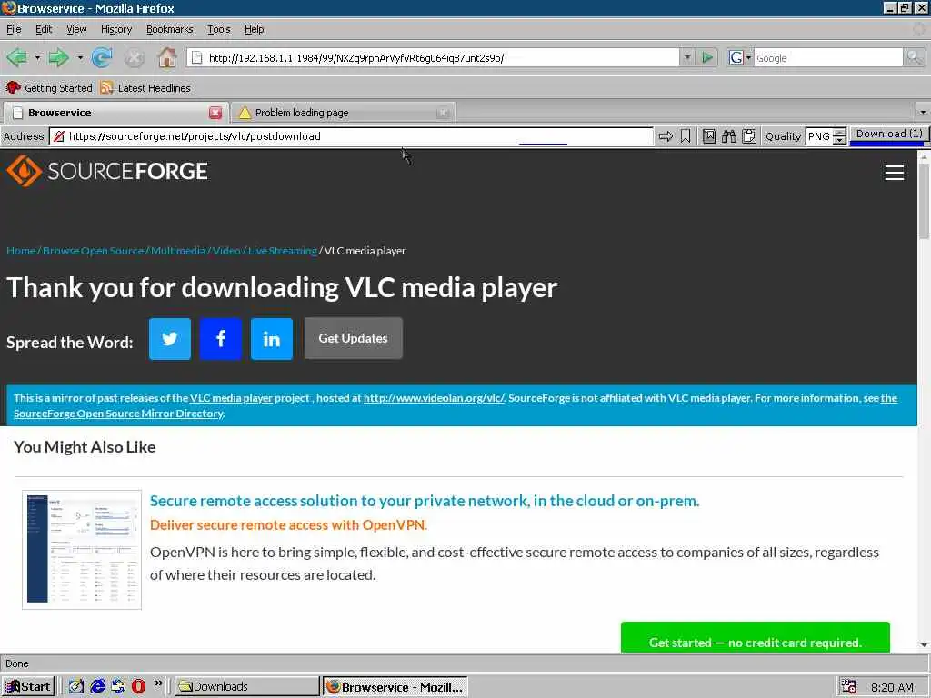This screenshot has width=931, height=698.
Task: Open the tab list dropdown arrow
Action: pos(923,112)
